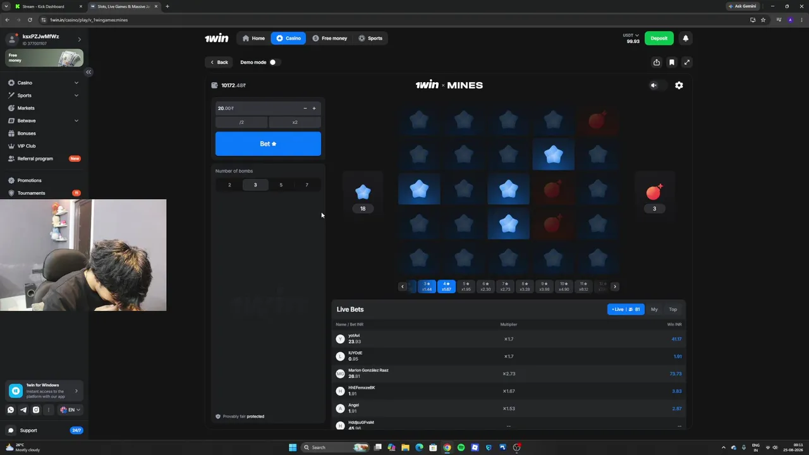
Task: Open the VIP Club page
Action: point(44,146)
